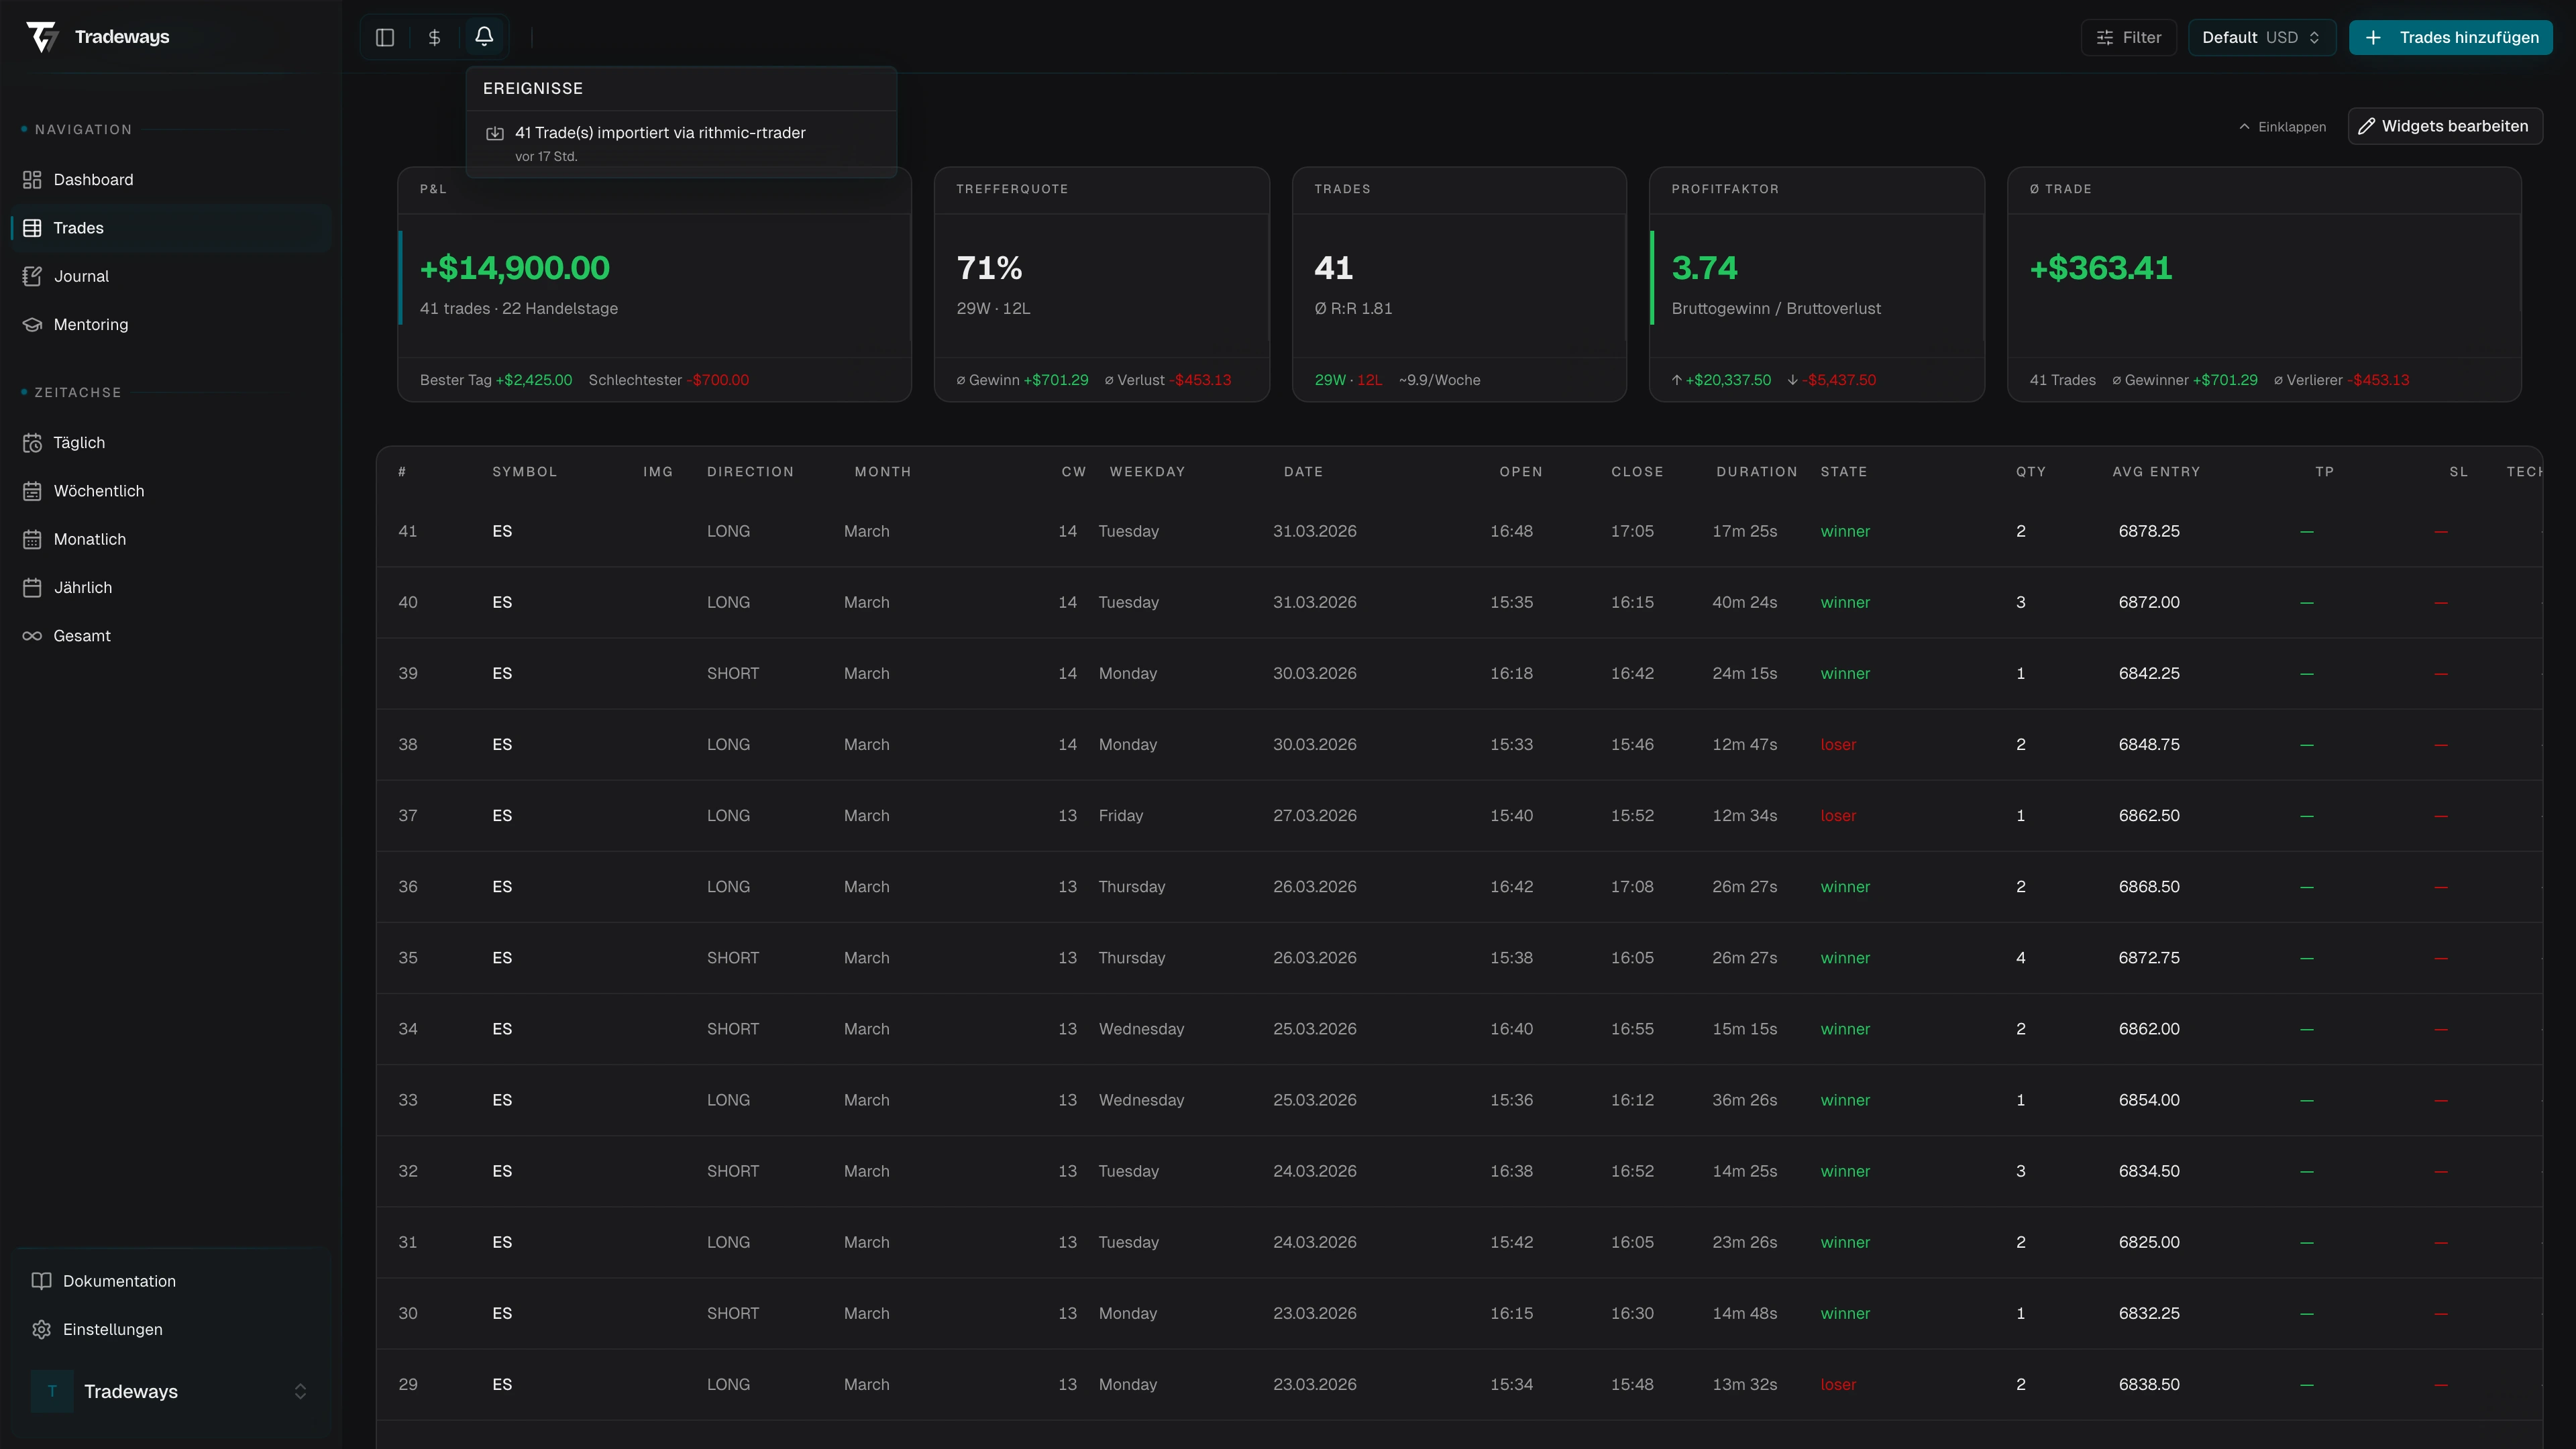The image size is (2576, 1449).
Task: Enable the Filter options
Action: click(2128, 37)
